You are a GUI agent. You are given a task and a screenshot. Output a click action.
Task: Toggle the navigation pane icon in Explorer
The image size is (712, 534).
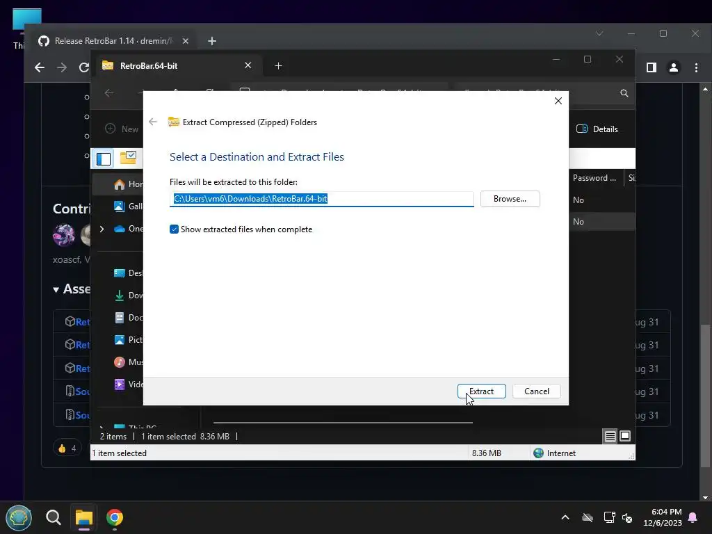(104, 159)
